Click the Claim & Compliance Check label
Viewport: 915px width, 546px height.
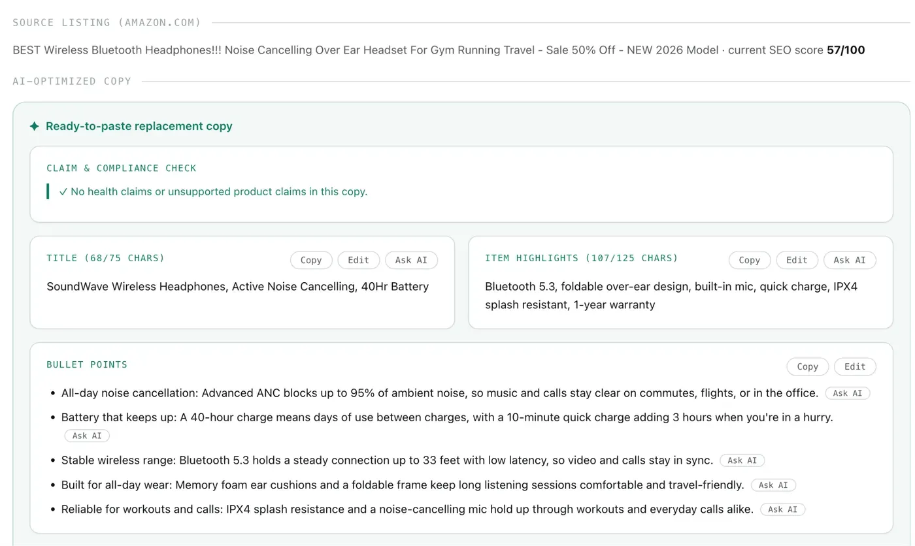click(122, 168)
